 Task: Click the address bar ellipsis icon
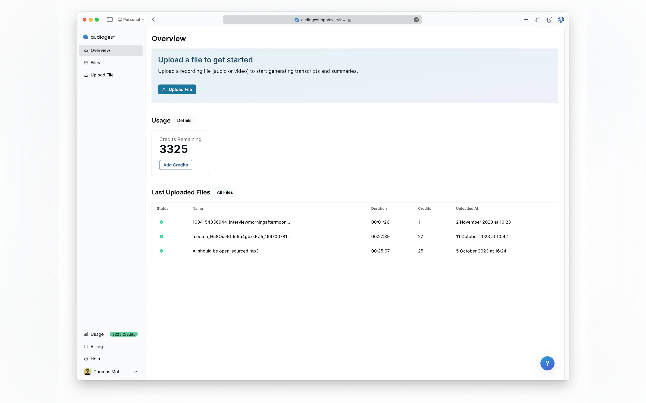[416, 20]
